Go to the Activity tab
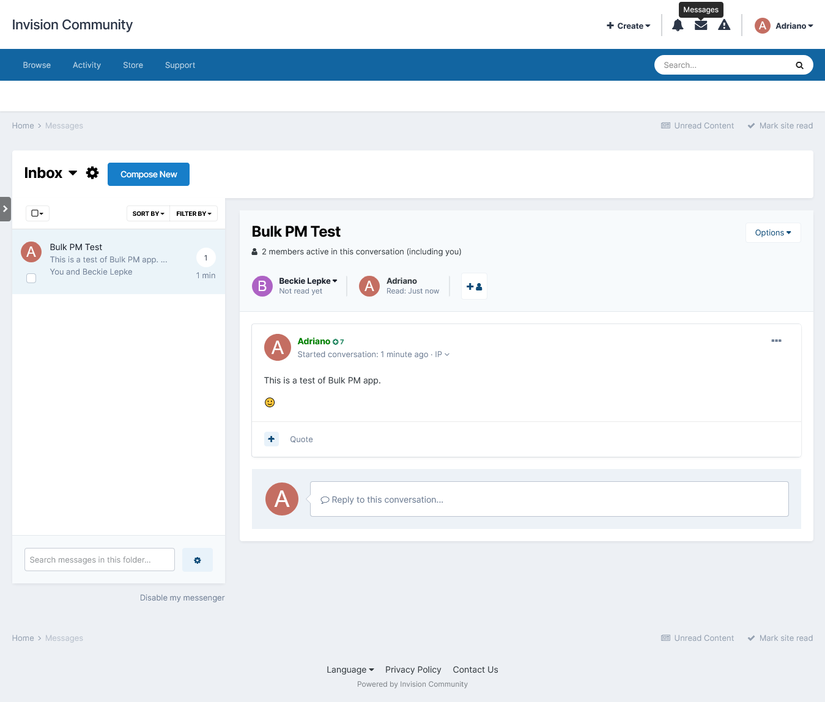Image resolution: width=825 pixels, height=702 pixels. coord(87,65)
